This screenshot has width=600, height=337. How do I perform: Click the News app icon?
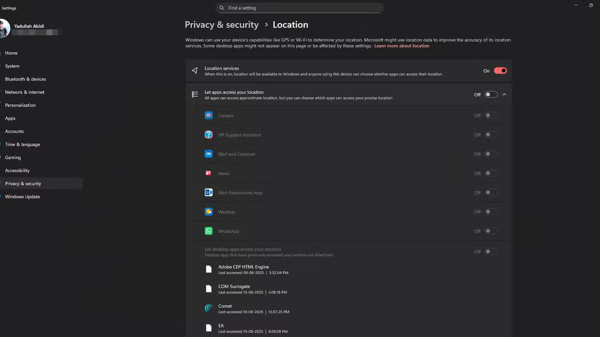coord(208,173)
